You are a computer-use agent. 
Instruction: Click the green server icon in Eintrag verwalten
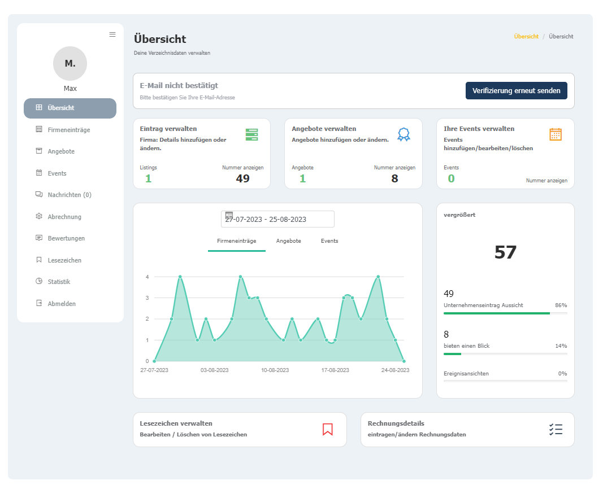click(x=251, y=134)
